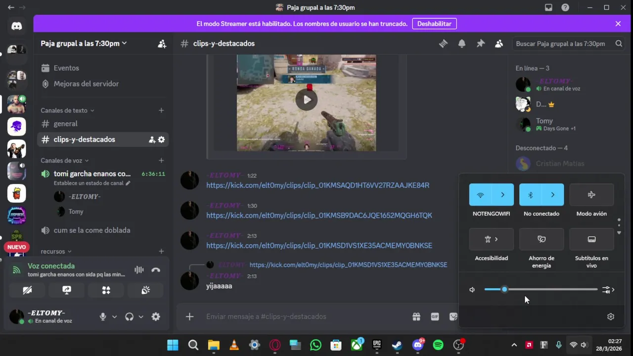Play the embedded video clip
The width and height of the screenshot is (633, 356).
click(x=307, y=99)
